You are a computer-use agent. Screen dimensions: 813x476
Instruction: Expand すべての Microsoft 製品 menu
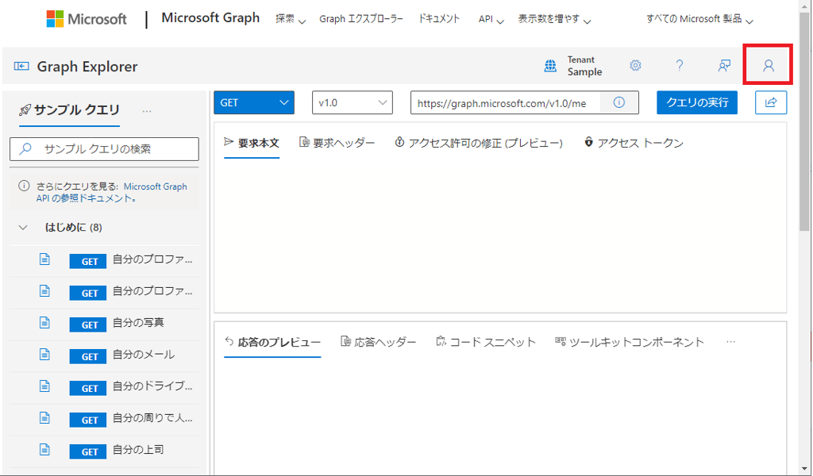[x=699, y=19]
